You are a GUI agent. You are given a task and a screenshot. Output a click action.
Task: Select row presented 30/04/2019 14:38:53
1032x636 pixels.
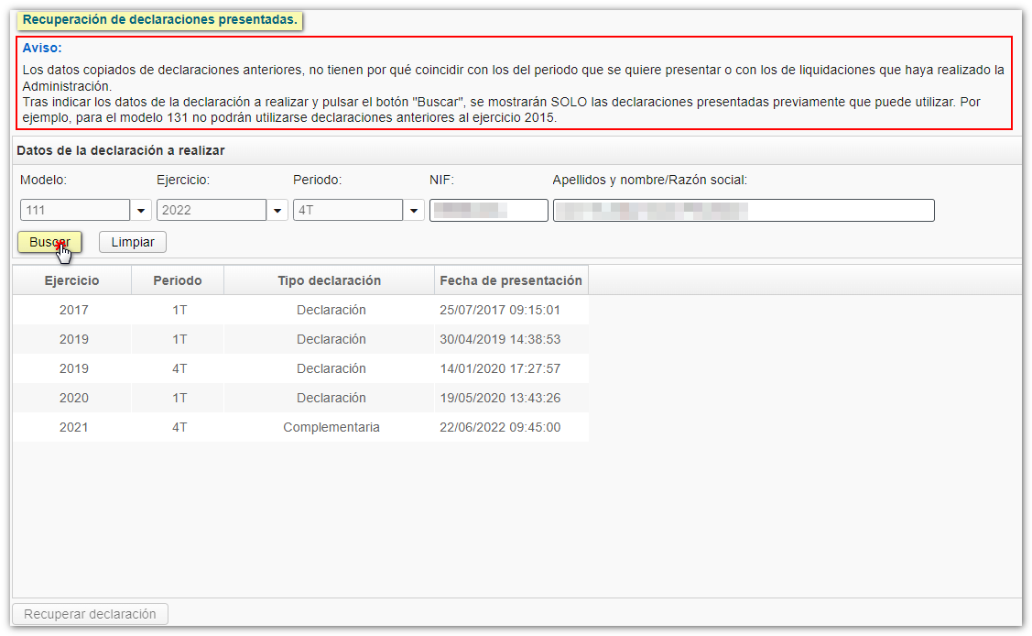(299, 339)
